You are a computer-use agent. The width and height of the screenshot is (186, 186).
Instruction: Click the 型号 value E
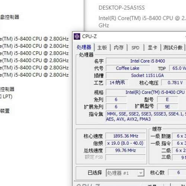point(167,99)
